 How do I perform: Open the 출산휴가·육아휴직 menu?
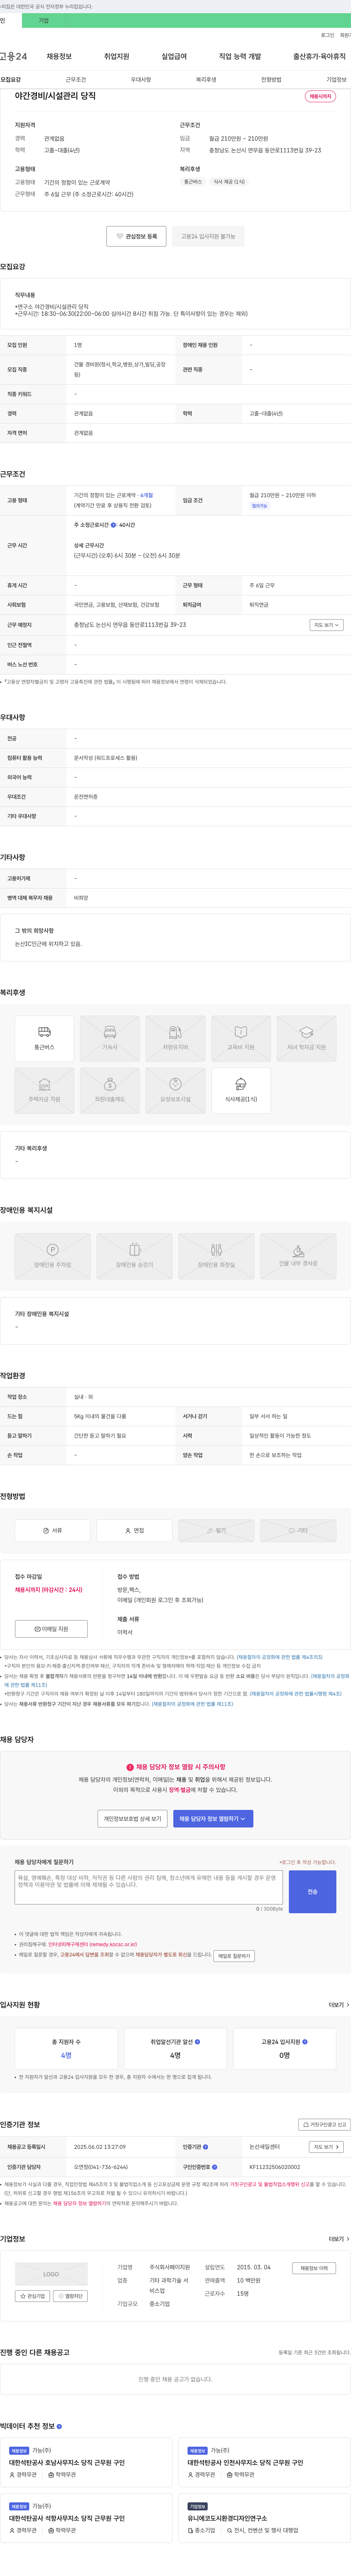point(319,57)
